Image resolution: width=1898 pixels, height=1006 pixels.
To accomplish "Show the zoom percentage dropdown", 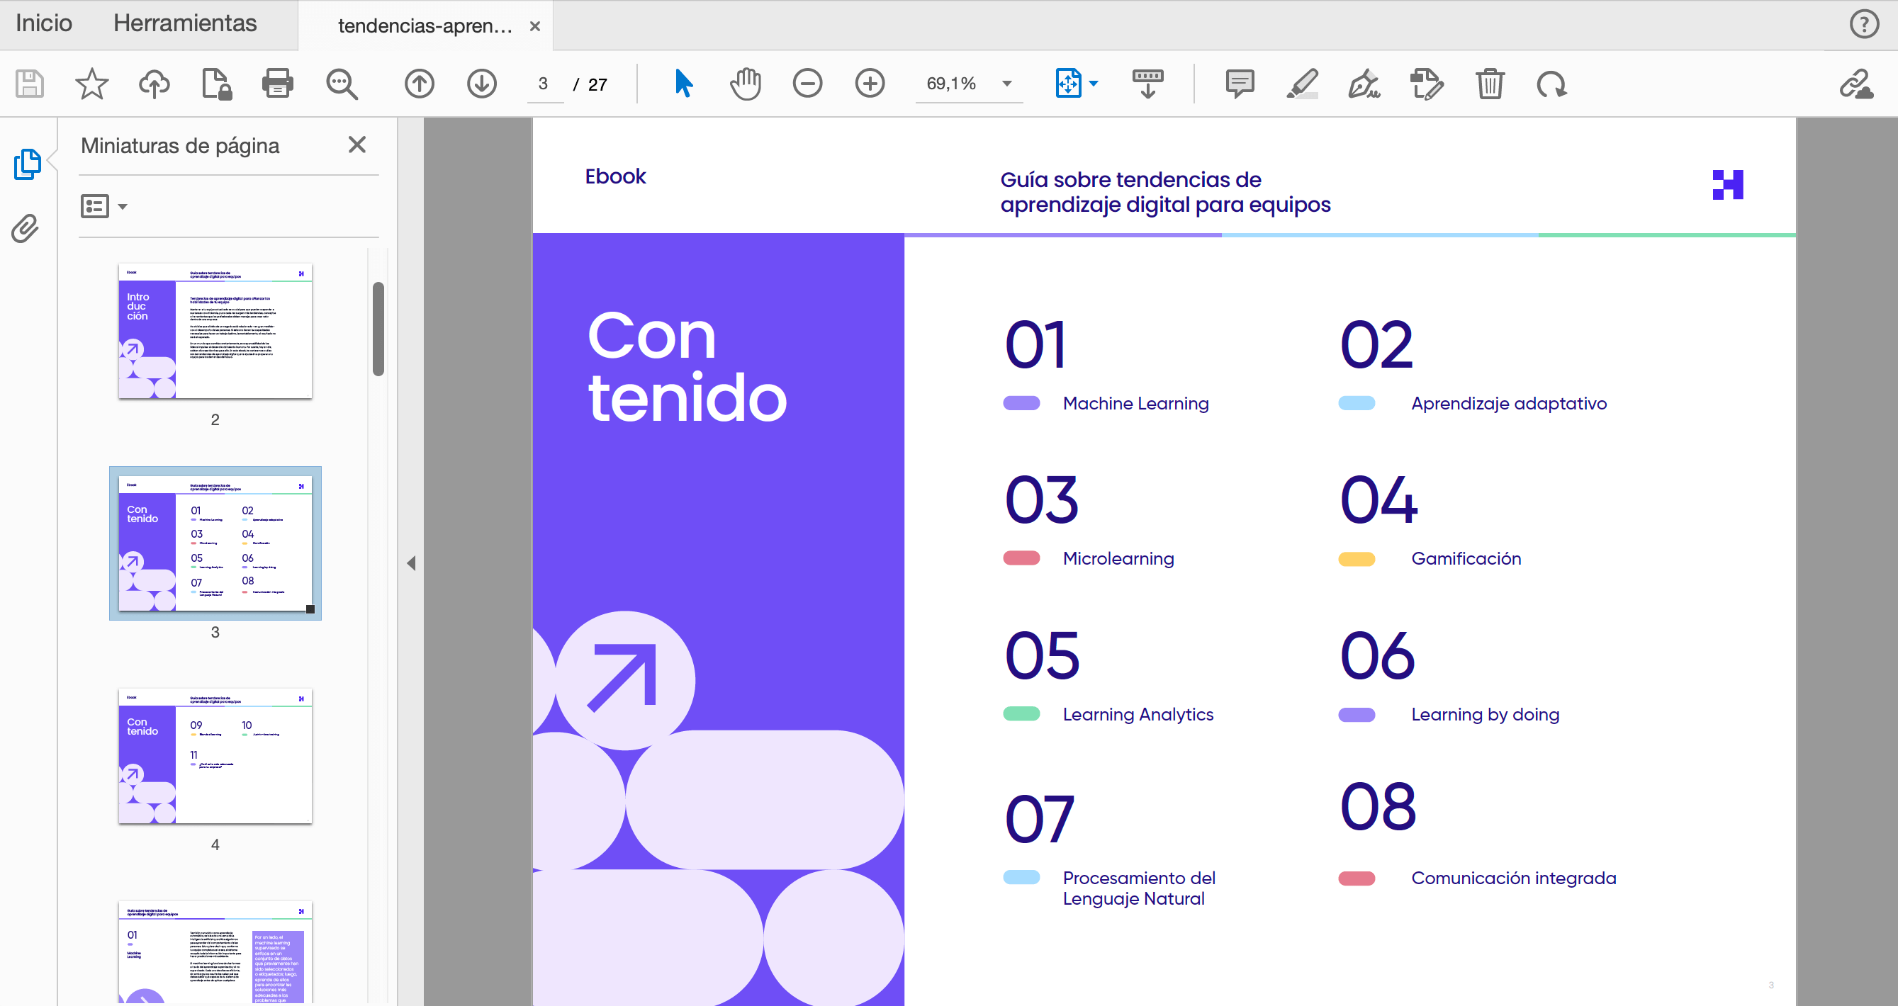I will click(x=1006, y=83).
